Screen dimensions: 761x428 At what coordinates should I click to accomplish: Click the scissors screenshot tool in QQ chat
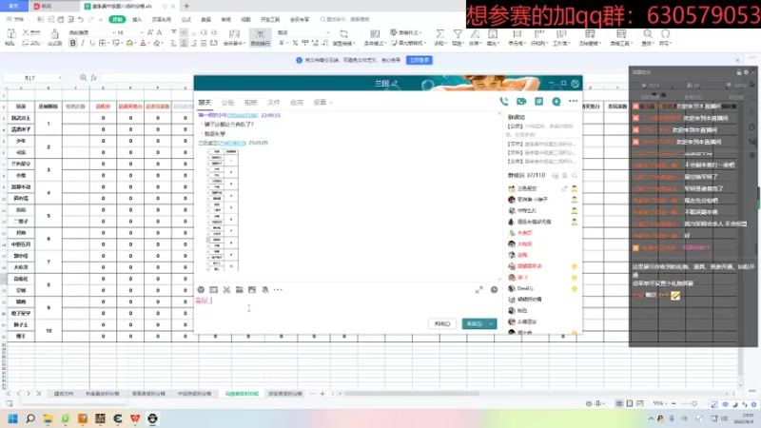[226, 290]
